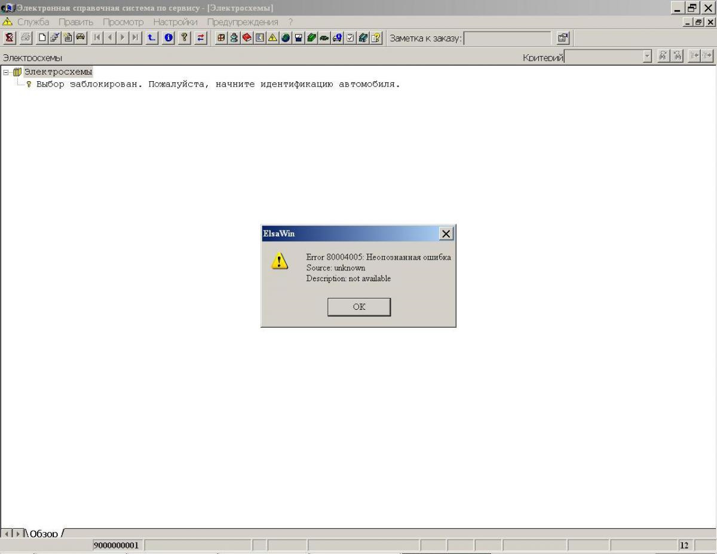The height and width of the screenshot is (554, 717).
Task: Click the icon button next to order note field
Action: coord(562,38)
